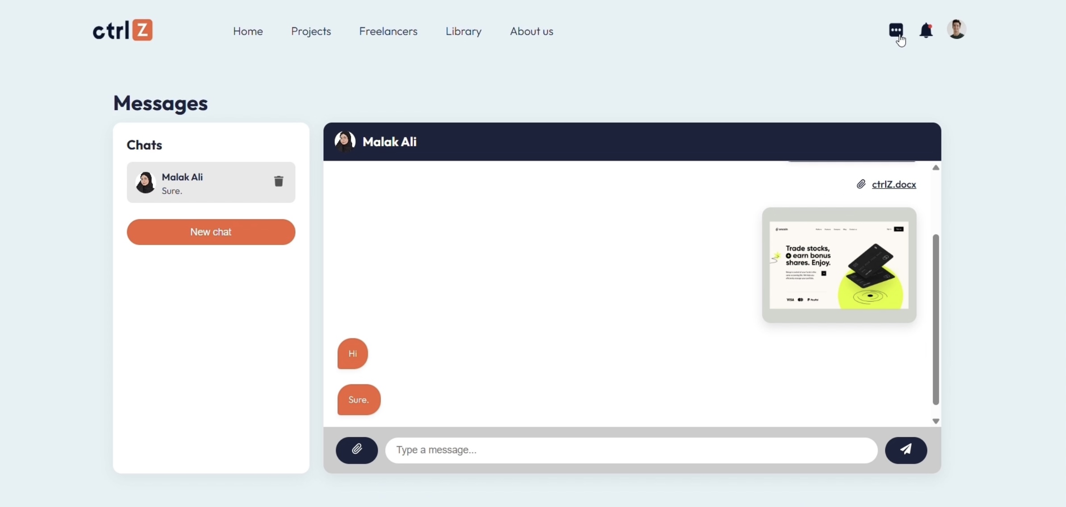Go to the Home page
The height and width of the screenshot is (507, 1066).
pyautogui.click(x=248, y=31)
